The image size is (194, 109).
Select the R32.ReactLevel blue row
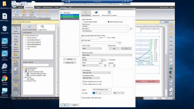point(70,15)
